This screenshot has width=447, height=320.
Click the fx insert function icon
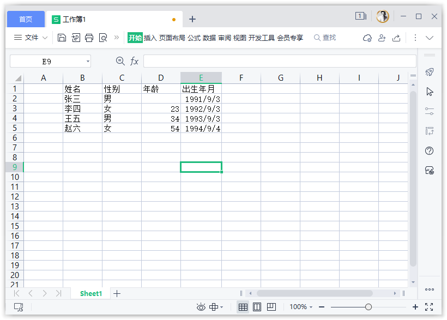(134, 61)
